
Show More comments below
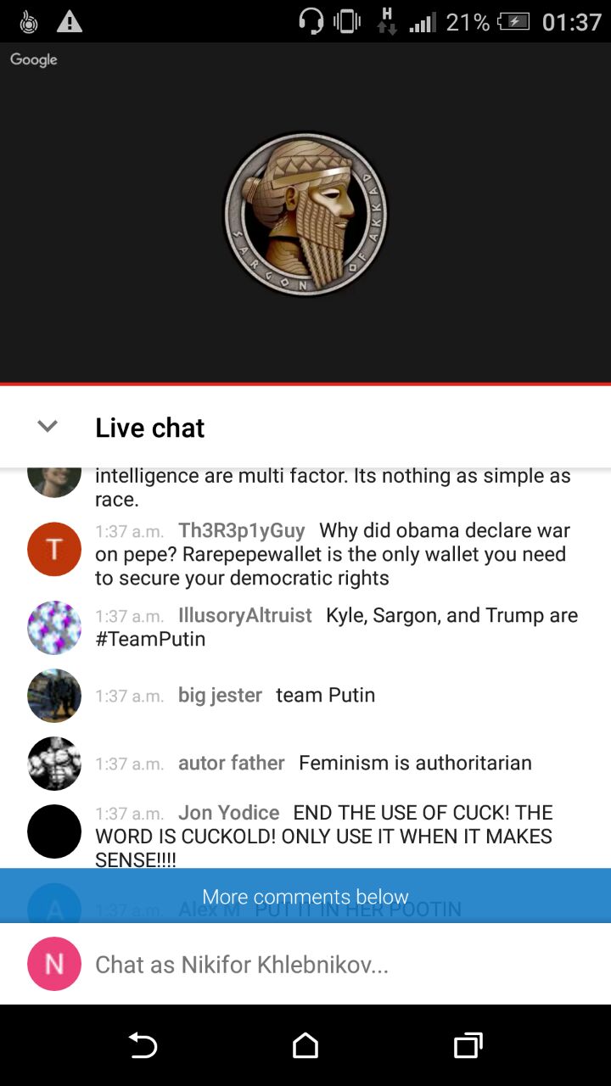(x=305, y=896)
